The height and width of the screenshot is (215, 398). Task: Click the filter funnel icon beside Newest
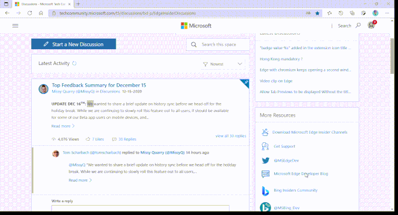[205, 64]
